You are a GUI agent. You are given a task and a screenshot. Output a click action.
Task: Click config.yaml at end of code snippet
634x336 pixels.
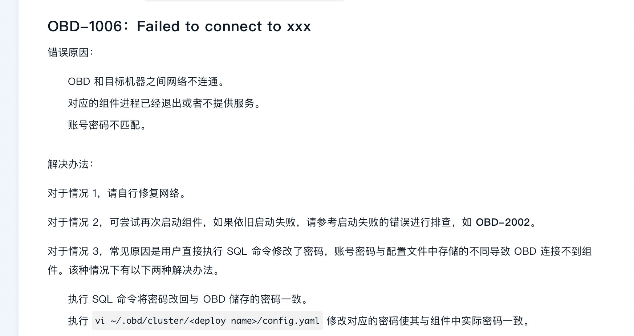tap(290, 321)
